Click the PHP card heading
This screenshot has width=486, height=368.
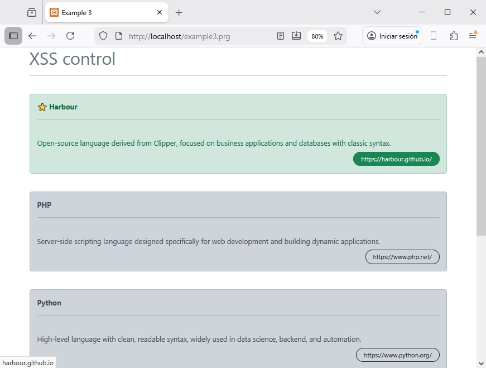(x=44, y=205)
